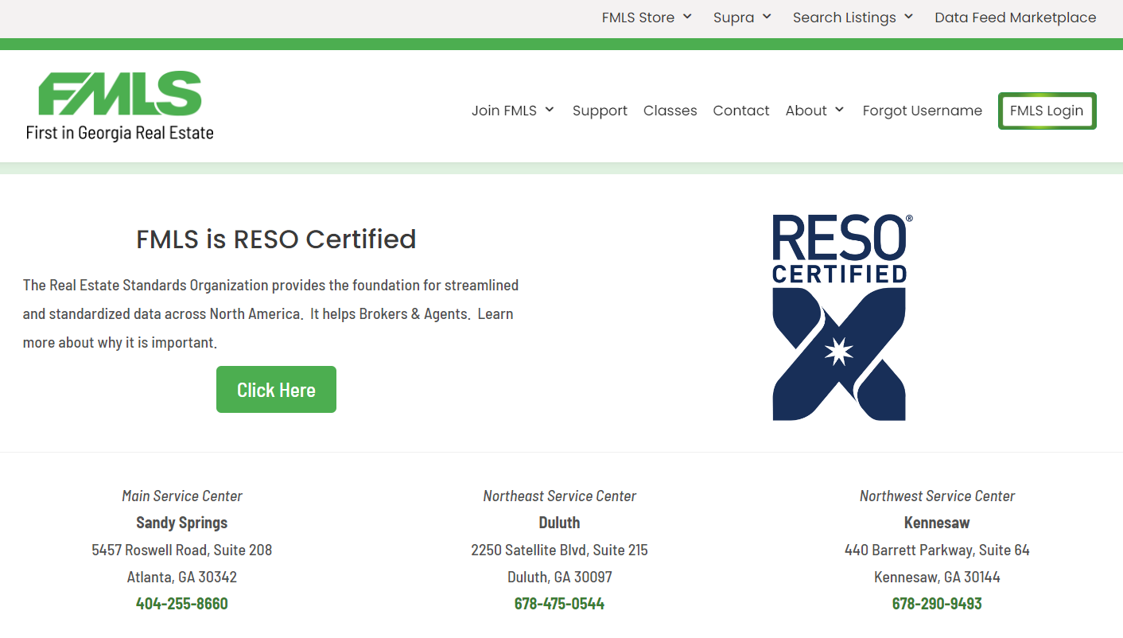The height and width of the screenshot is (638, 1123).
Task: Click the text Atlanta, GA 30342
Action: [x=182, y=577]
